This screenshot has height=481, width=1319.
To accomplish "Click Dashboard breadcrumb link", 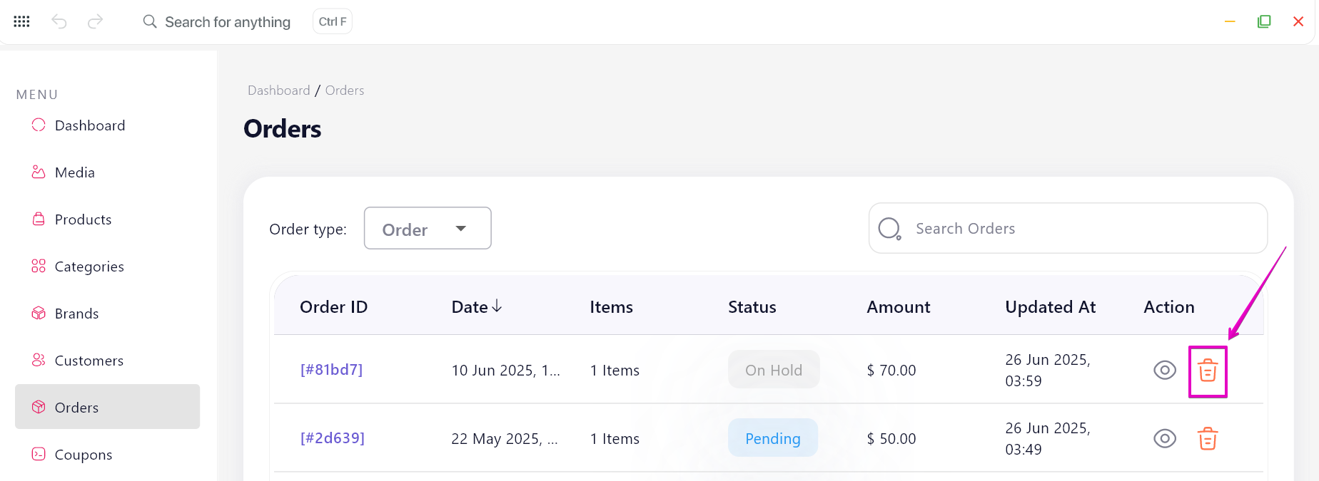I will (x=279, y=90).
